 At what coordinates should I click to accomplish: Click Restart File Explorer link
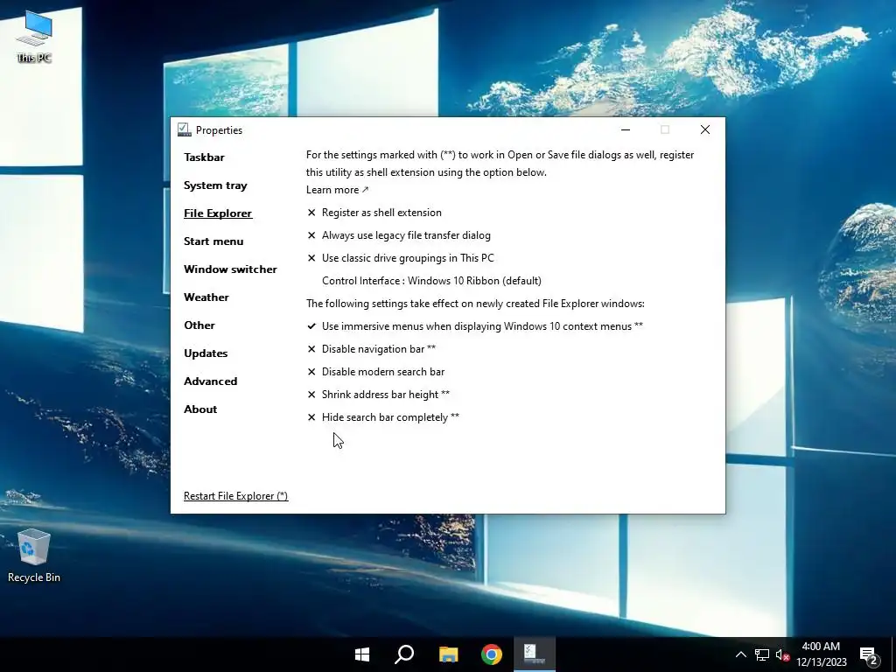[236, 496]
